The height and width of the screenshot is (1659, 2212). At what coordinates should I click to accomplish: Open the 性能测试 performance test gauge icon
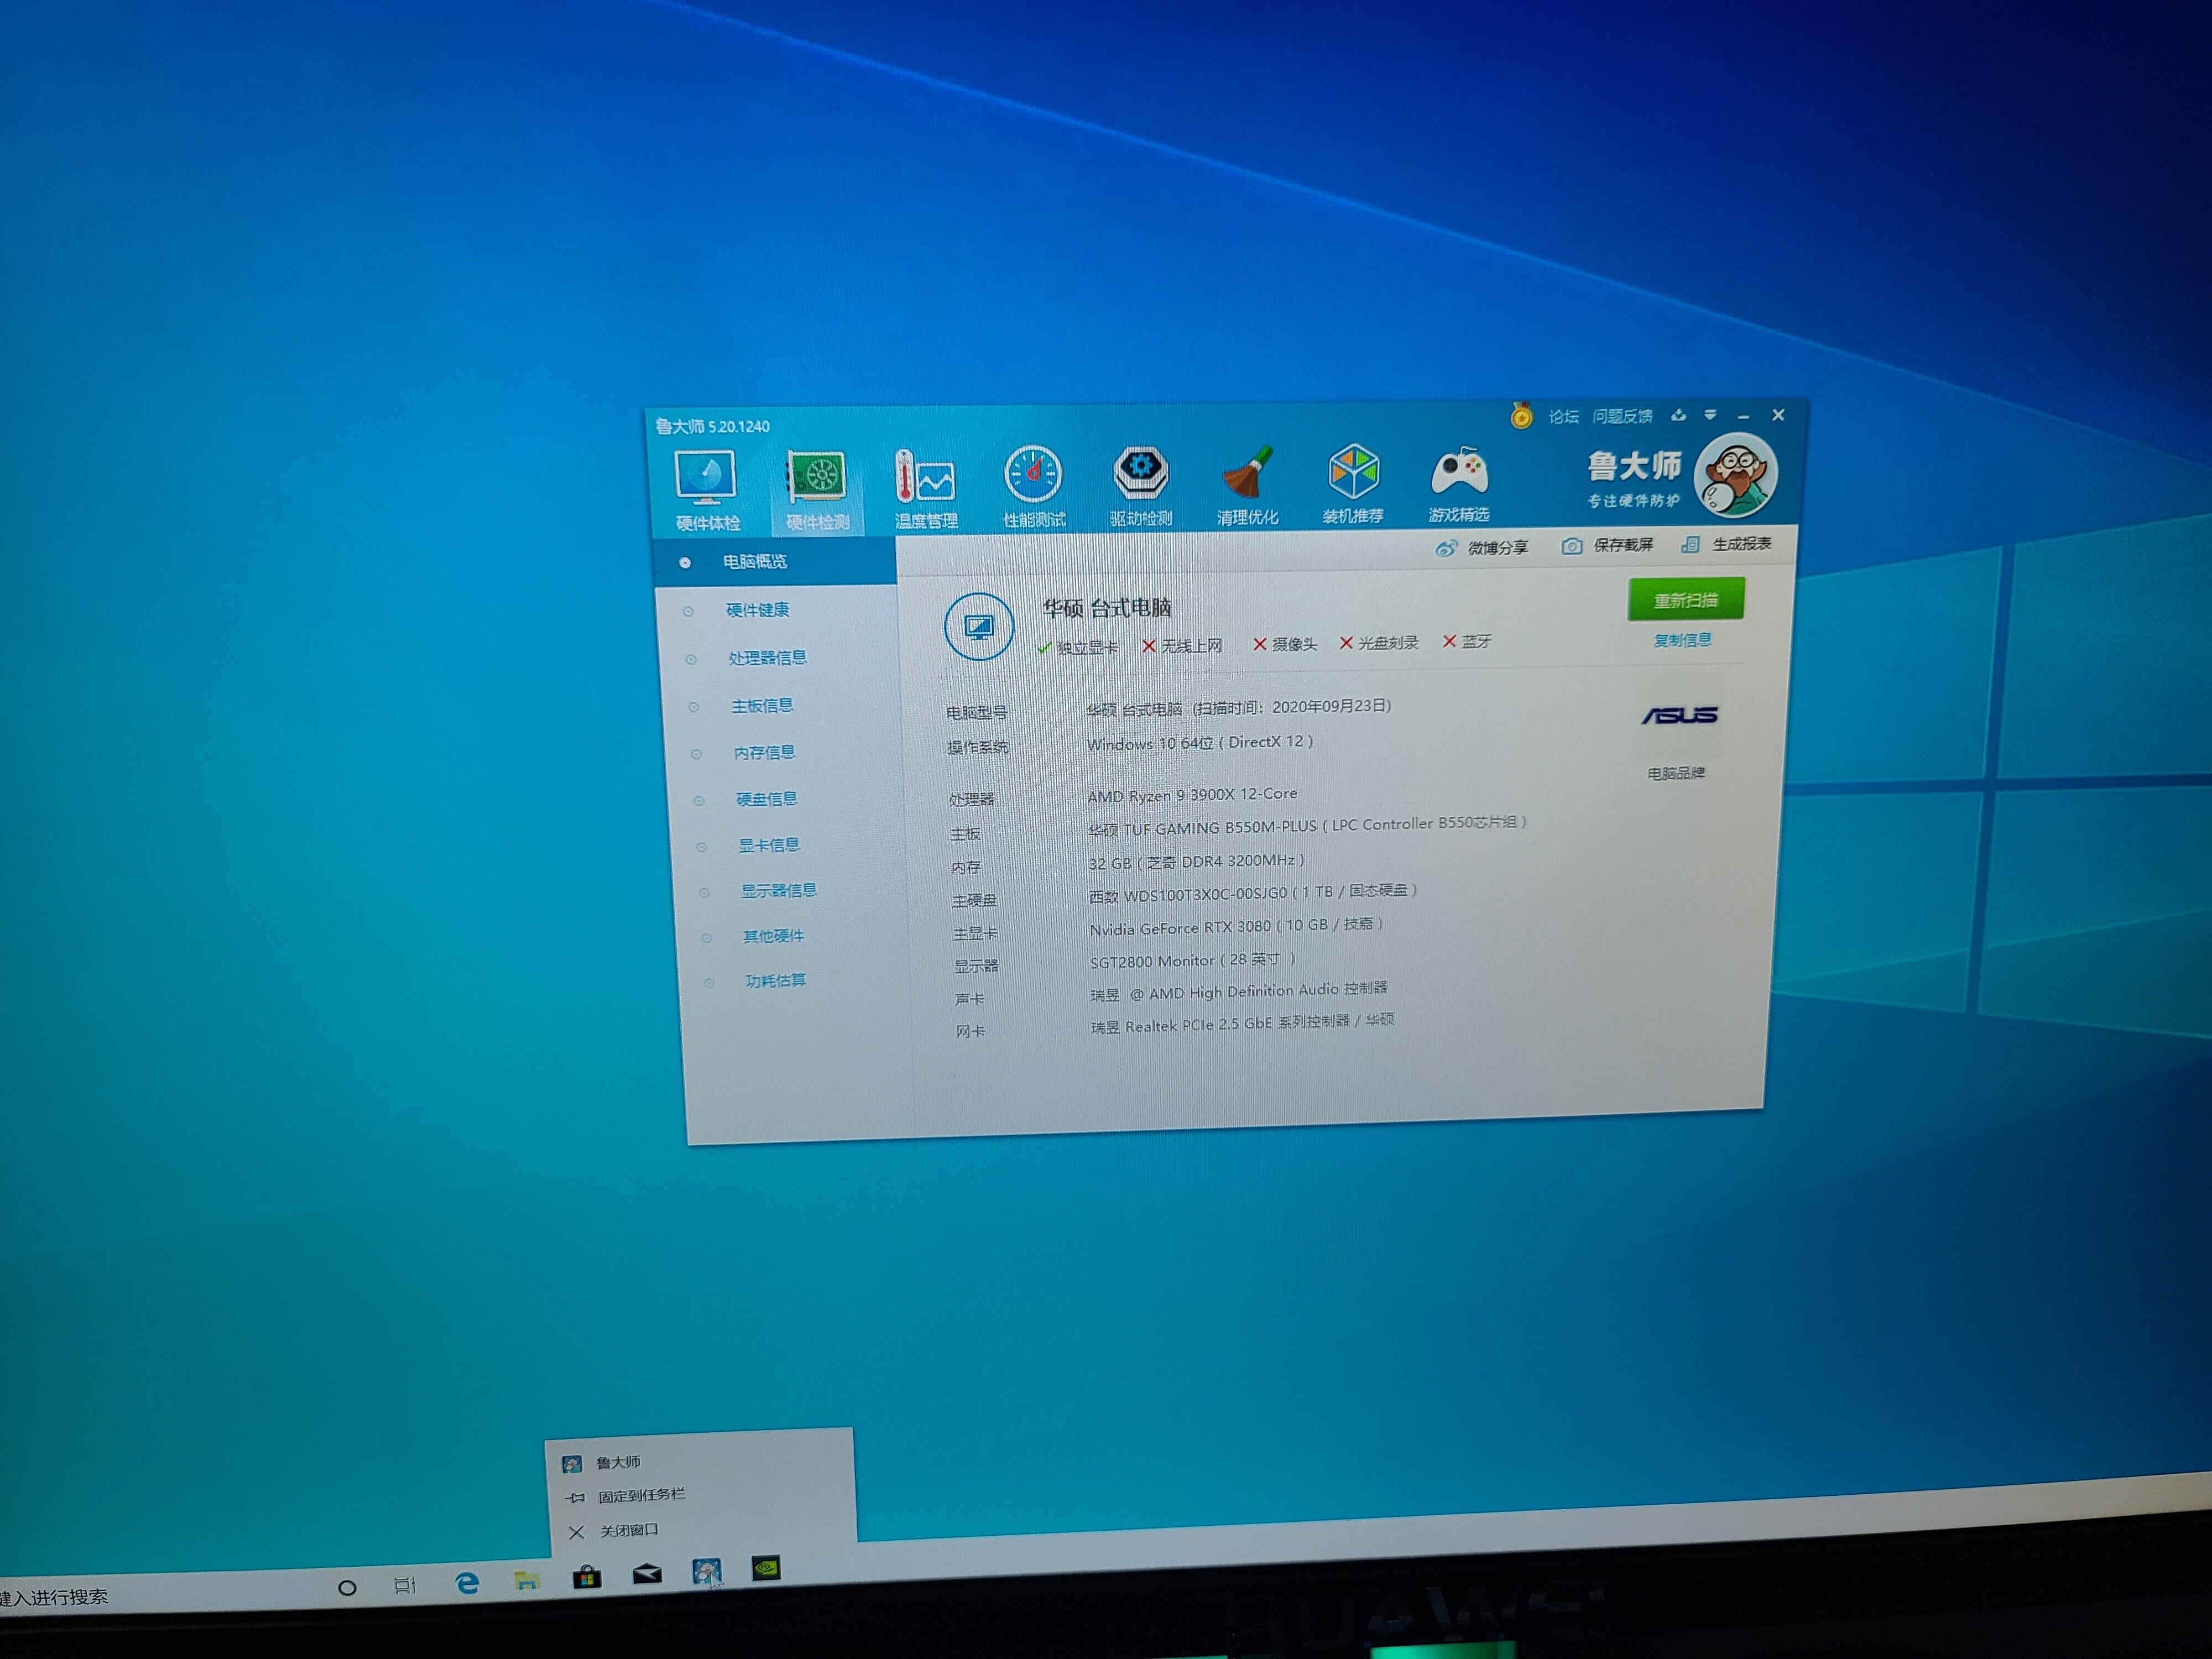[1033, 476]
